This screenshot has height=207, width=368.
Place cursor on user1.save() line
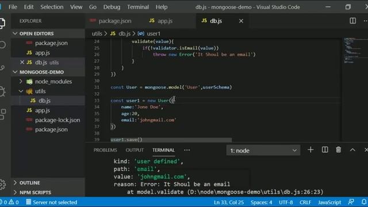pyautogui.click(x=126, y=140)
